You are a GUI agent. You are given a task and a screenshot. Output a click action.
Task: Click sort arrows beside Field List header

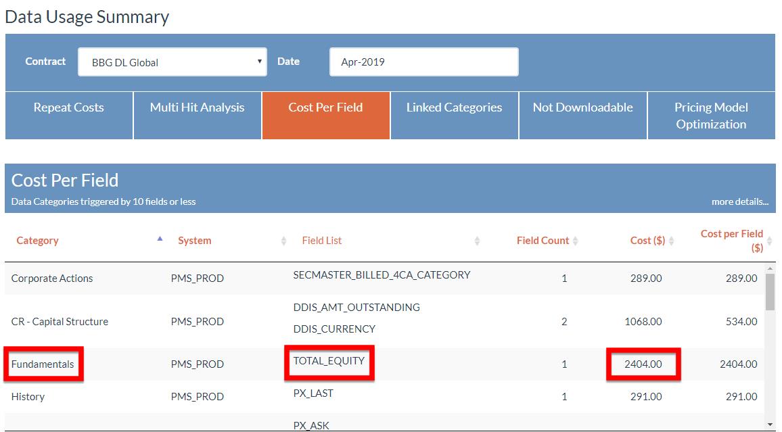pyautogui.click(x=477, y=241)
